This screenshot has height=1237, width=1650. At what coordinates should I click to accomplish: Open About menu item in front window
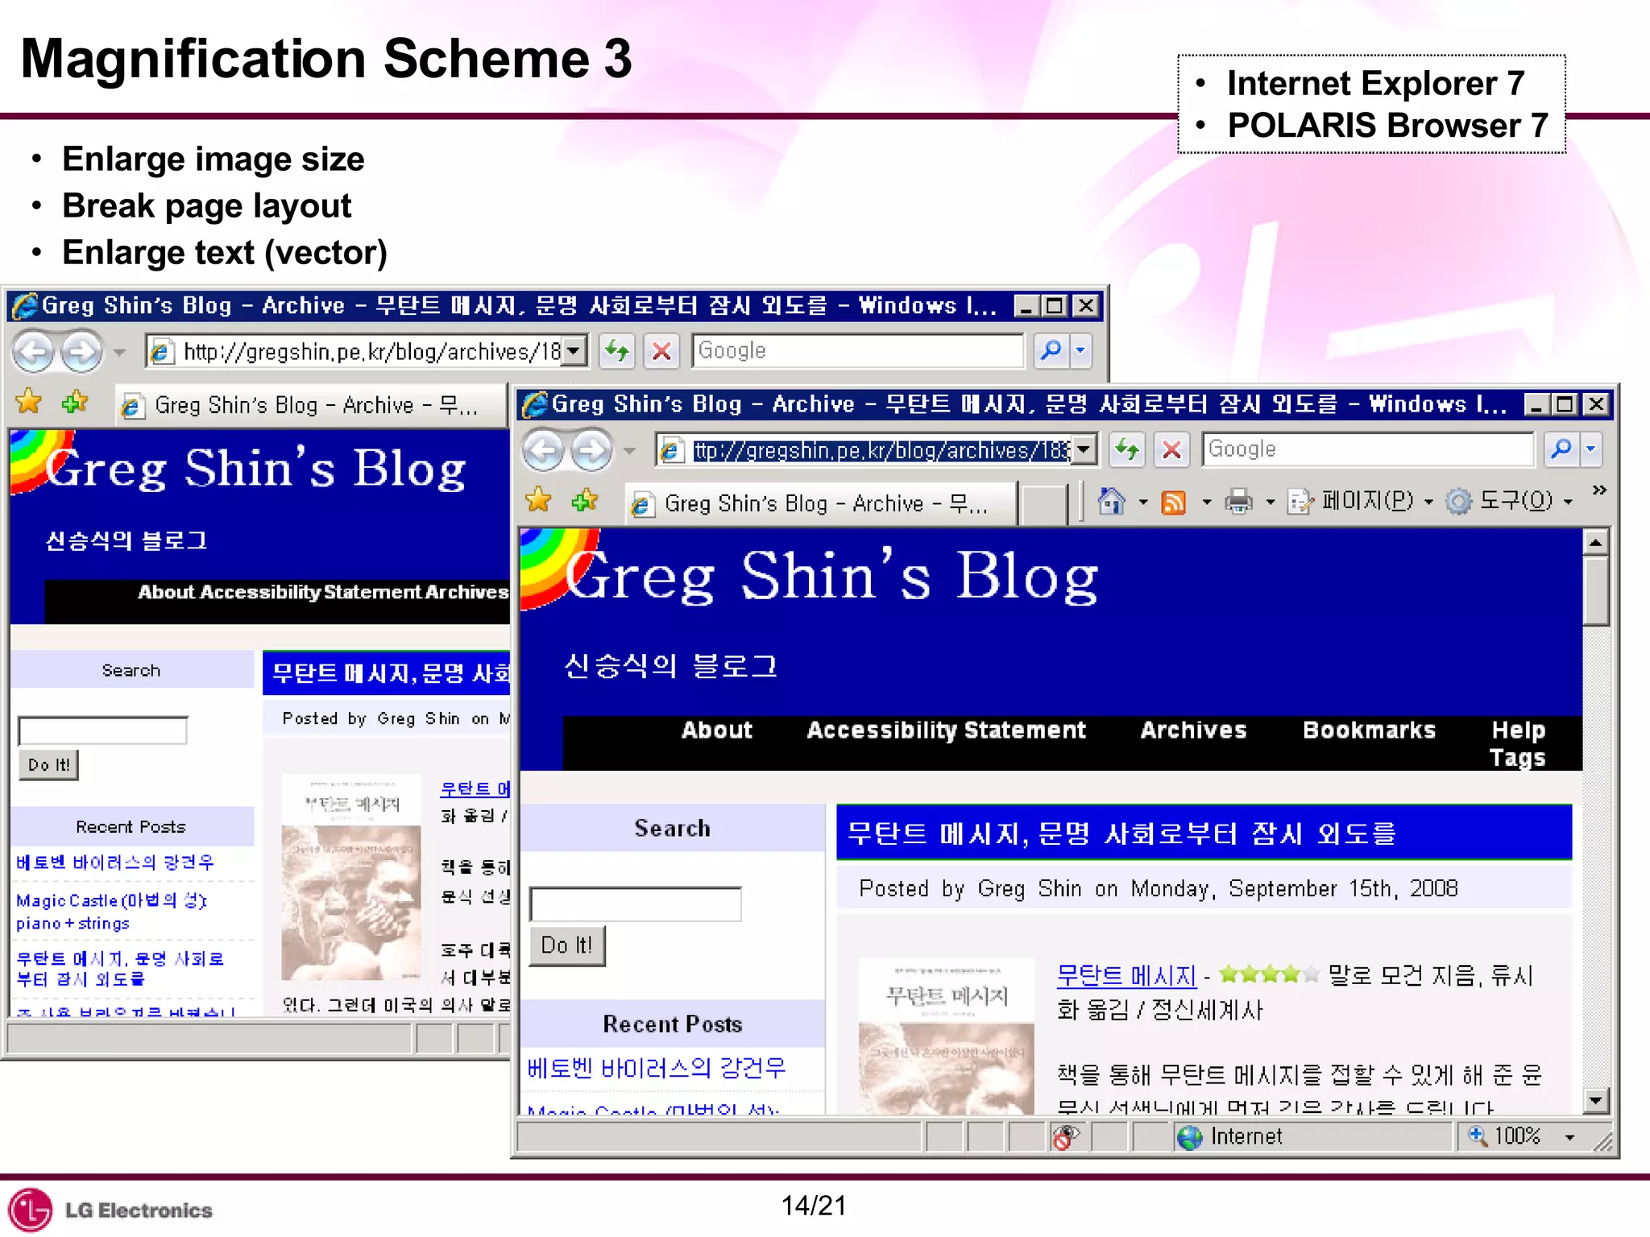pyautogui.click(x=717, y=730)
